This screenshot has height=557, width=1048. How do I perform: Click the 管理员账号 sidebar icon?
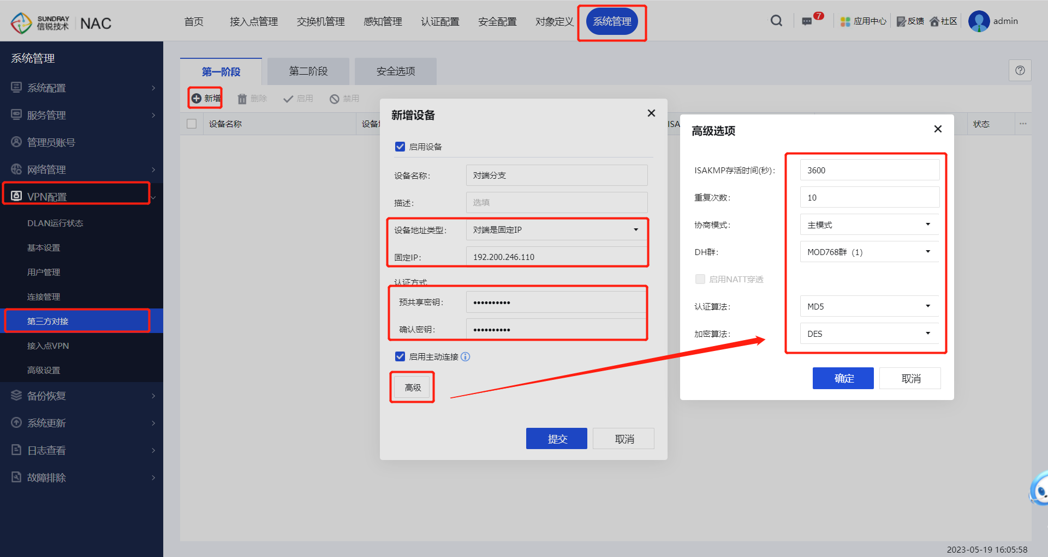click(x=16, y=142)
